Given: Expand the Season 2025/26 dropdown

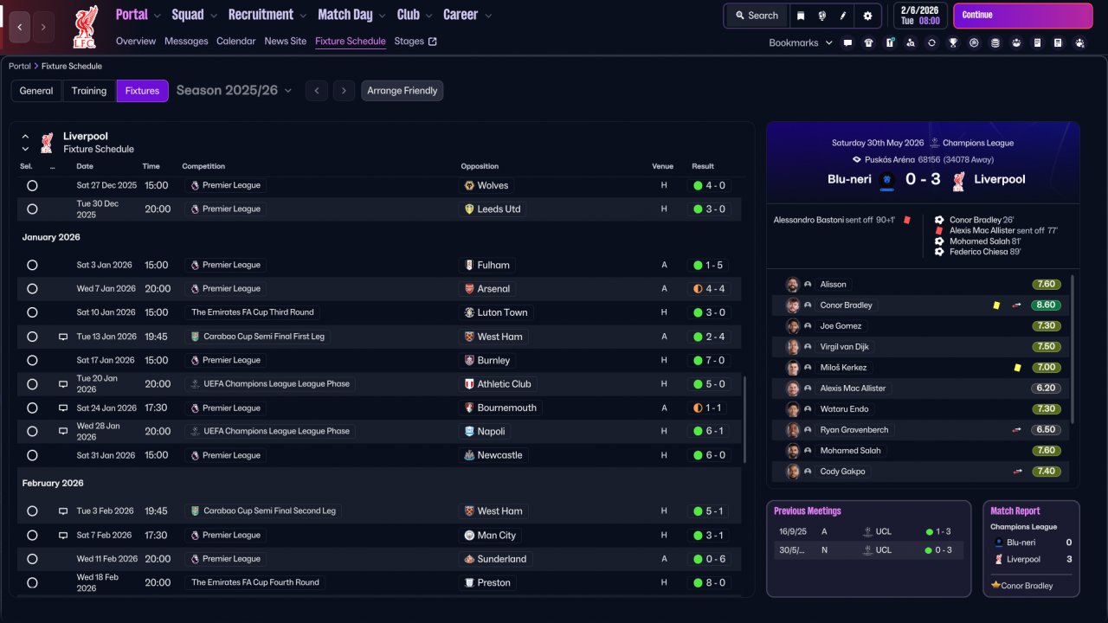Looking at the screenshot, I should point(234,91).
